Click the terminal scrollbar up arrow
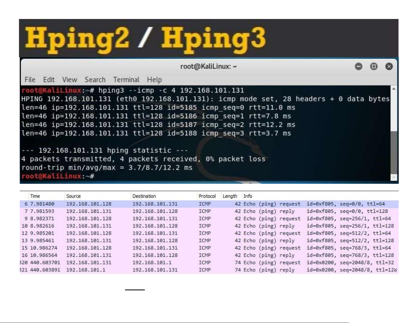This screenshot has width=418, height=323. coord(394,89)
